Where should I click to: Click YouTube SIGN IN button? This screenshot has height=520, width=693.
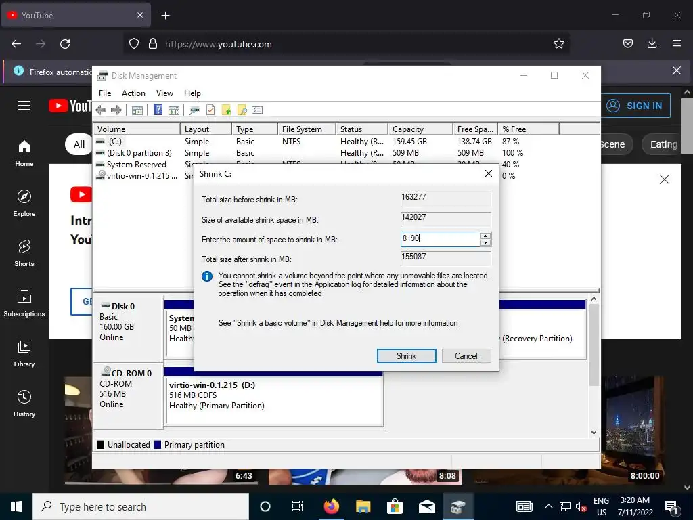(635, 106)
